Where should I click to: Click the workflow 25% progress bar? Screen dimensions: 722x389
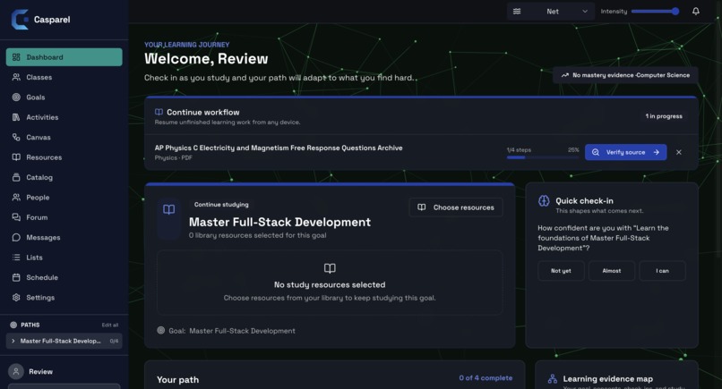click(543, 157)
